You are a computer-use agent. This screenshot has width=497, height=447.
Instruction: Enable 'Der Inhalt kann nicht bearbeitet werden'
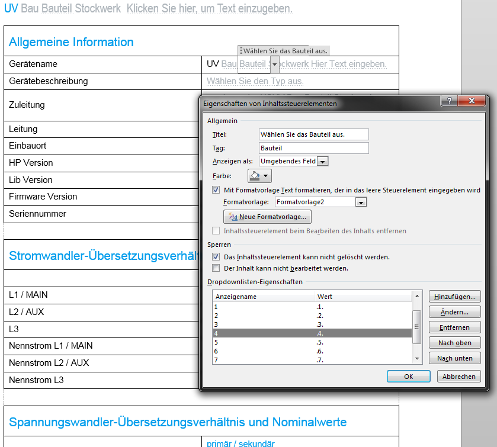(x=216, y=268)
